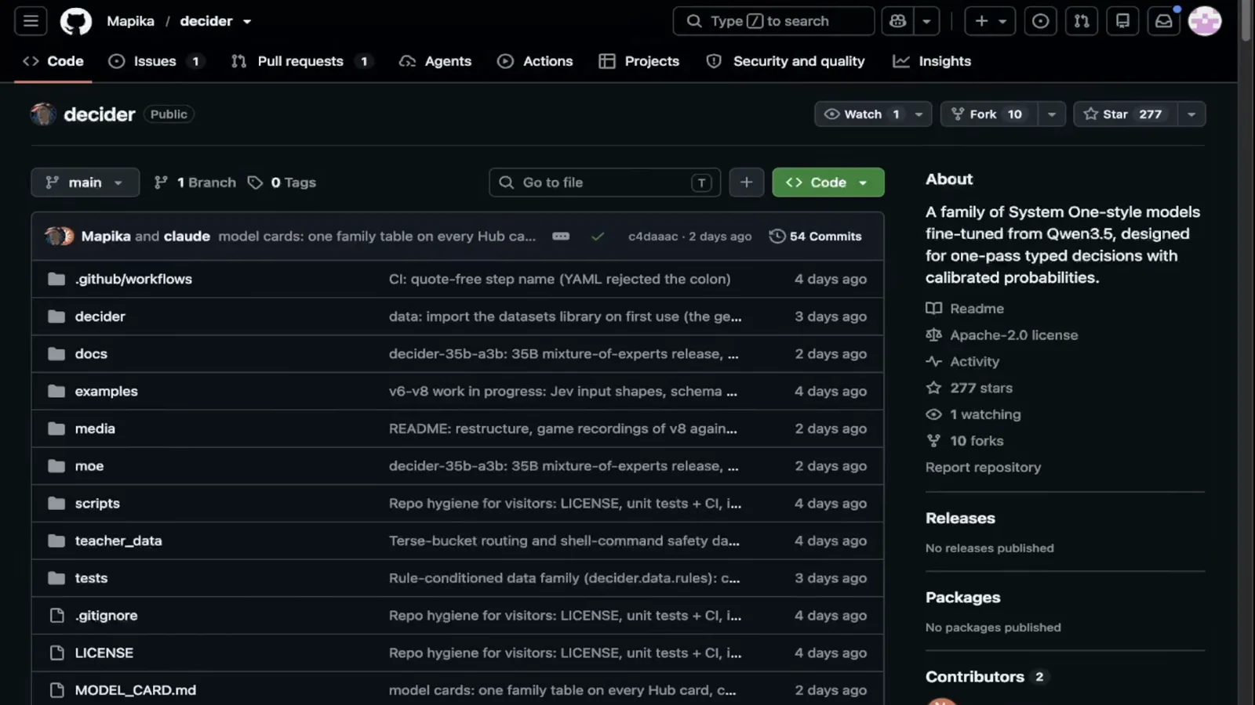Open the teacher_data folder
Image resolution: width=1255 pixels, height=705 pixels.
tap(118, 540)
